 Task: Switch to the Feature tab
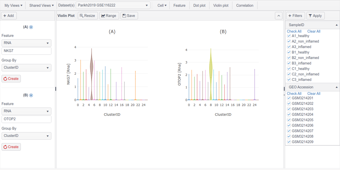pyautogui.click(x=179, y=5)
